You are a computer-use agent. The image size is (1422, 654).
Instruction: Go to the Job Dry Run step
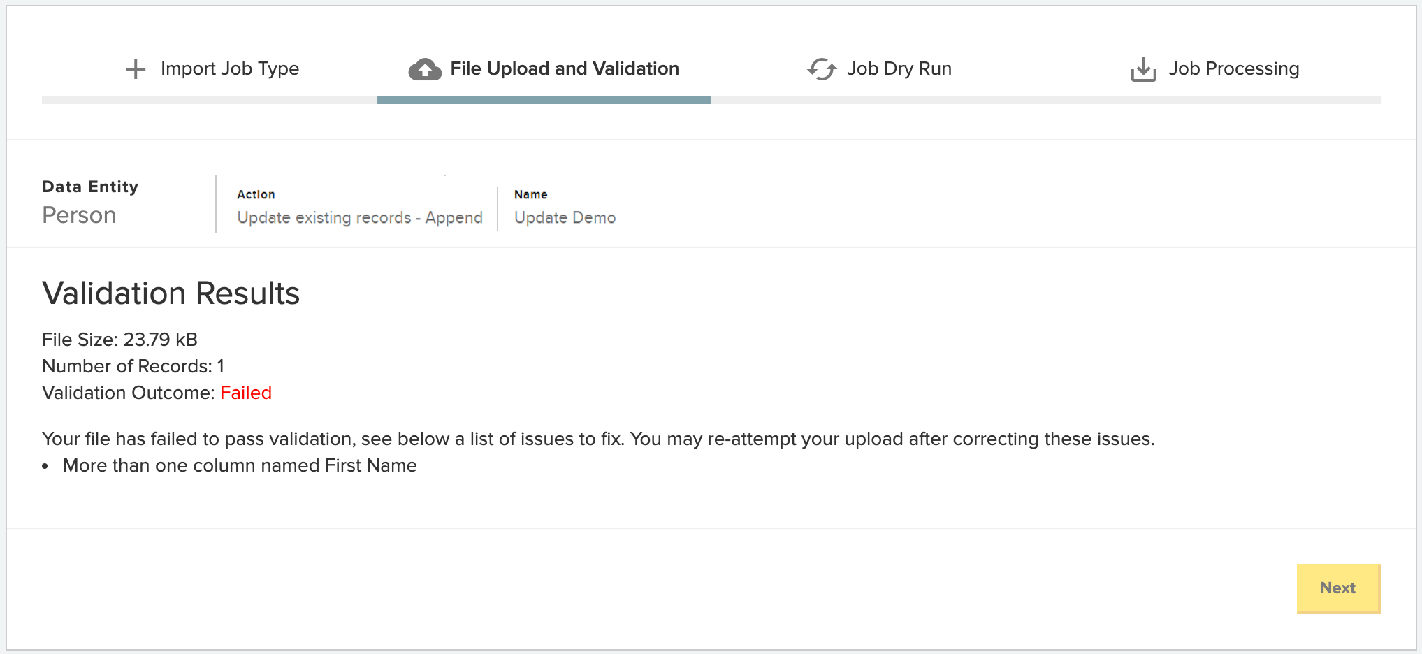(879, 68)
